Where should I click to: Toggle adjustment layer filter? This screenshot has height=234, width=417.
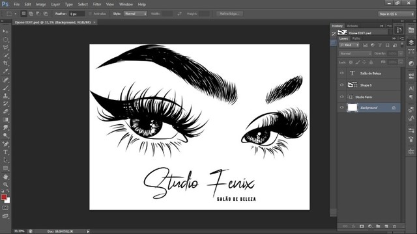pyautogui.click(x=373, y=45)
